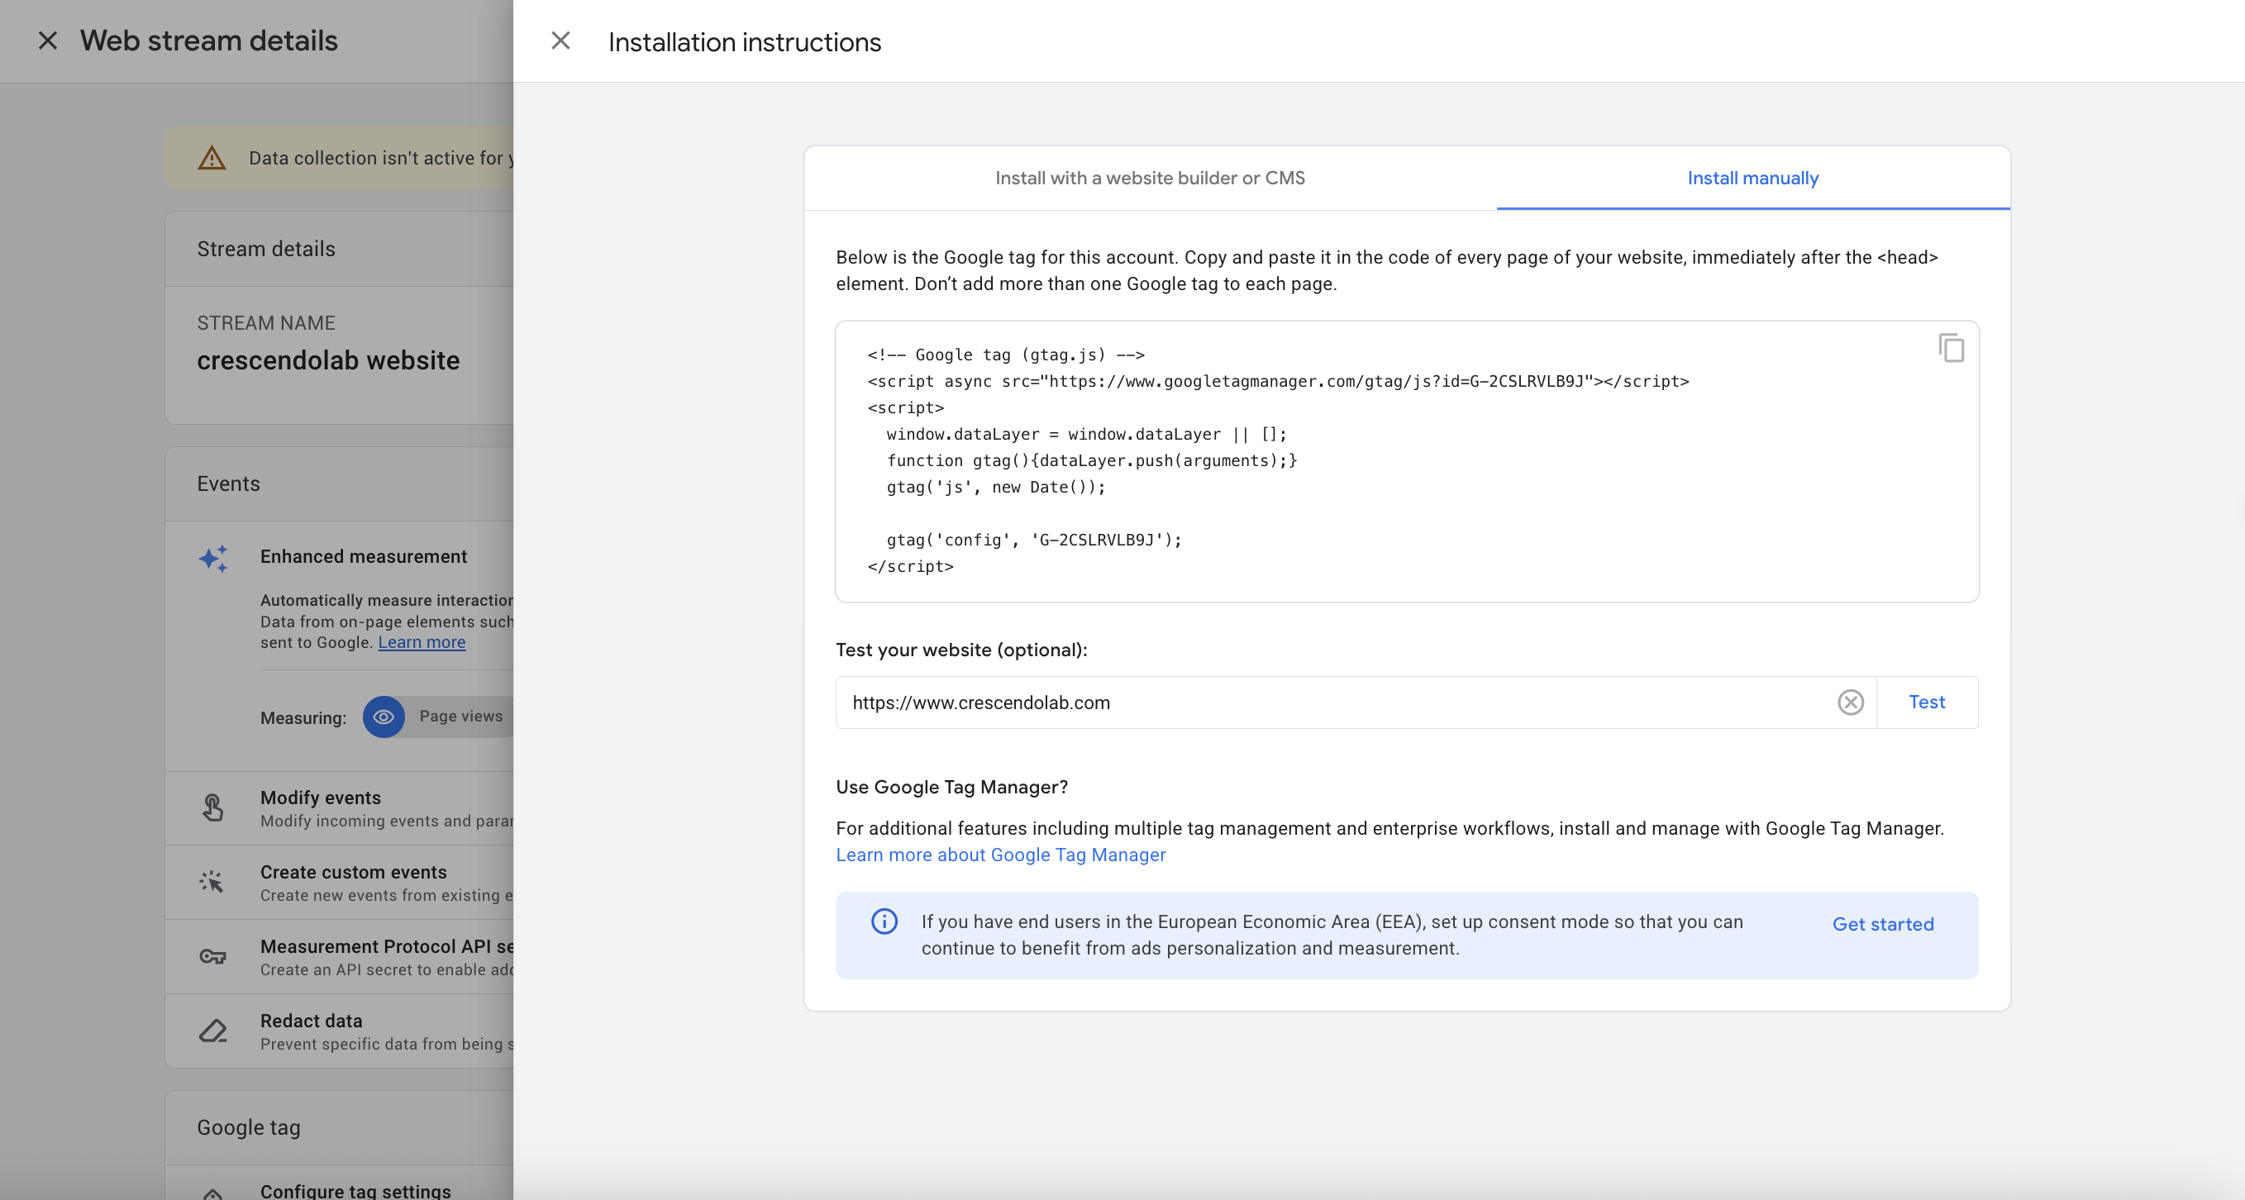The width and height of the screenshot is (2245, 1200).
Task: Clear the test website URL field
Action: [1850, 702]
